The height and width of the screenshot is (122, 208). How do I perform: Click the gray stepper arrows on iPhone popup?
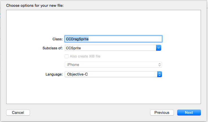(159, 65)
